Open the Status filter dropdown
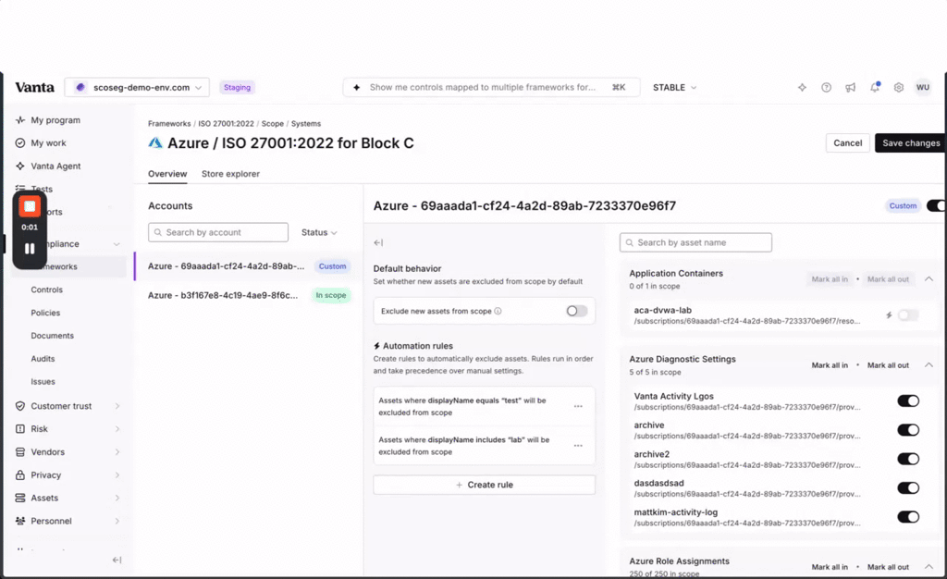Image resolution: width=947 pixels, height=579 pixels. tap(319, 232)
